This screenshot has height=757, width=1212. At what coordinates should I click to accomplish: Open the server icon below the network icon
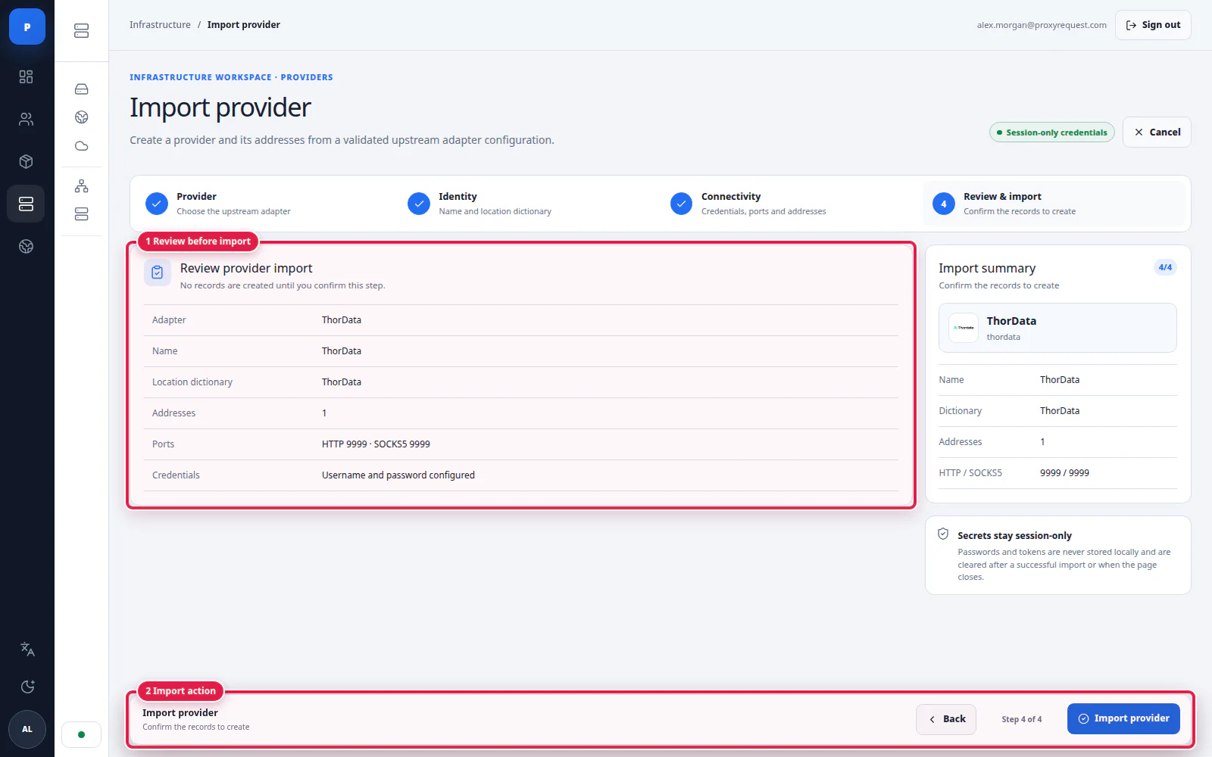coord(82,214)
